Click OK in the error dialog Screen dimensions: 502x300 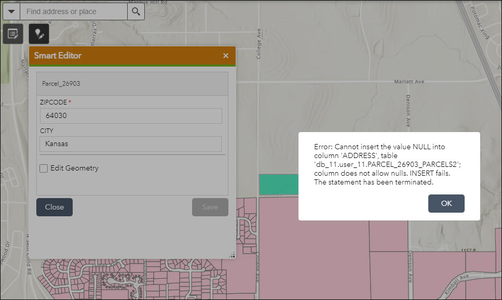tap(446, 203)
